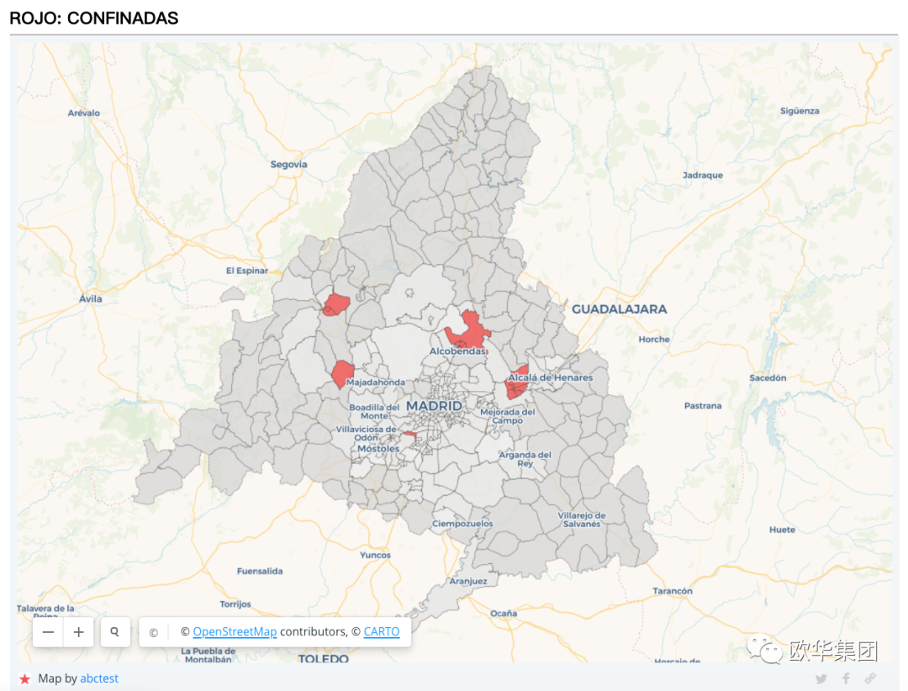The image size is (908, 691).
Task: Click the Sacedón label
Action: (768, 377)
